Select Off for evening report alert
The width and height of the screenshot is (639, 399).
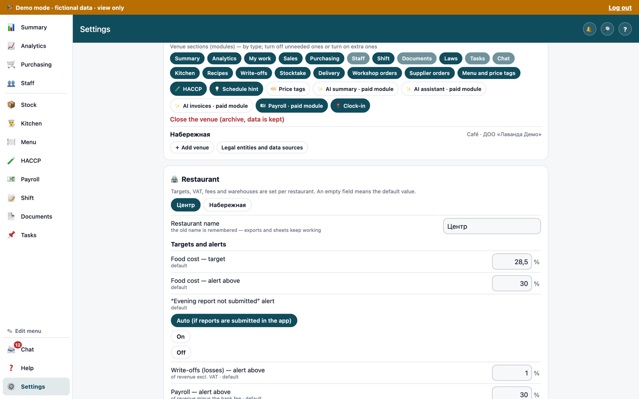click(181, 353)
